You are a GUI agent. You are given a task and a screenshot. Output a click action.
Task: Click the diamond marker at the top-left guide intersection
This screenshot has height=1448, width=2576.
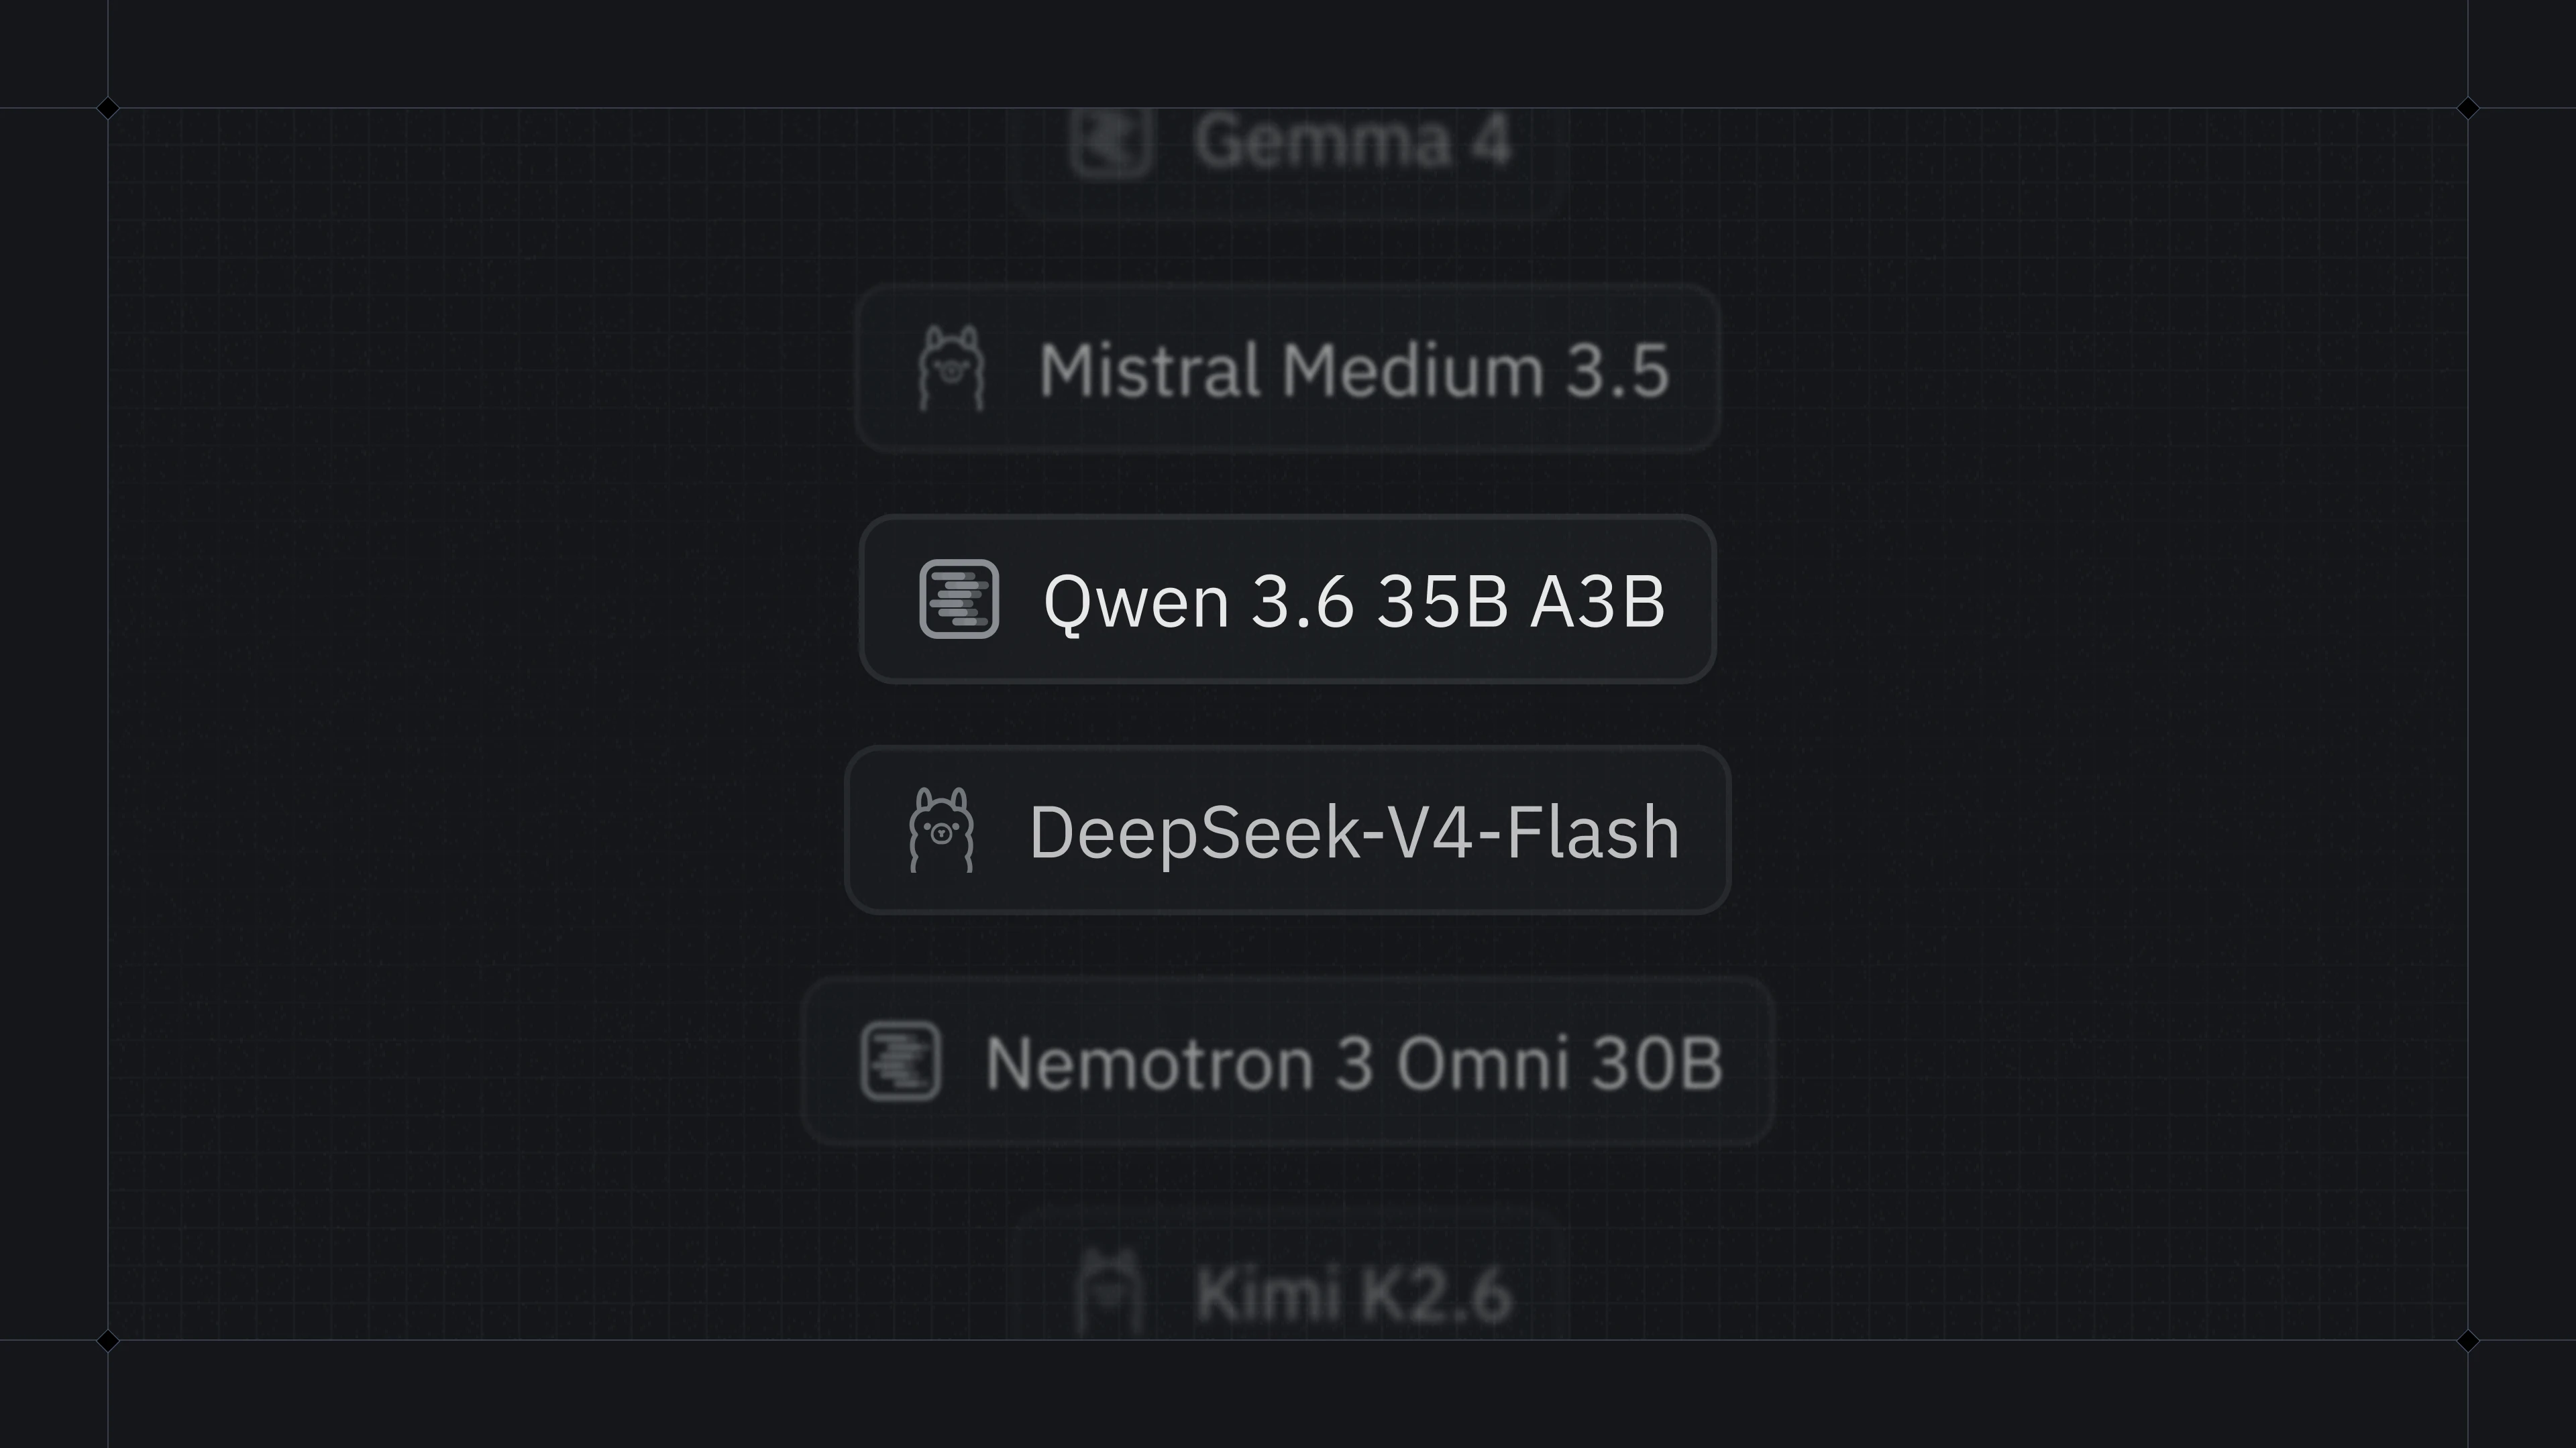(108, 107)
